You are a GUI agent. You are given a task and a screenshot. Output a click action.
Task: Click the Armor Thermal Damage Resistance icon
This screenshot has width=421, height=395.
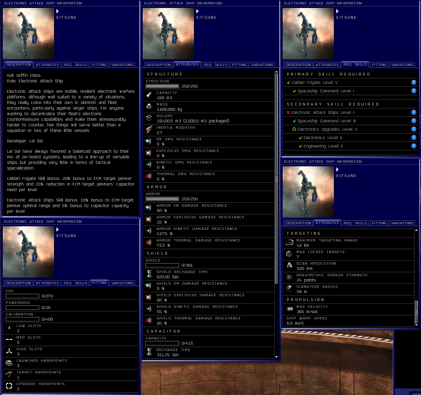[x=148, y=243]
